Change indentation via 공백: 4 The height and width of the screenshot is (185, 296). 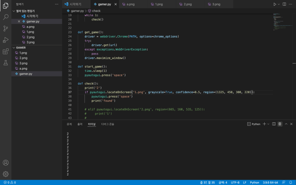coord(223,182)
